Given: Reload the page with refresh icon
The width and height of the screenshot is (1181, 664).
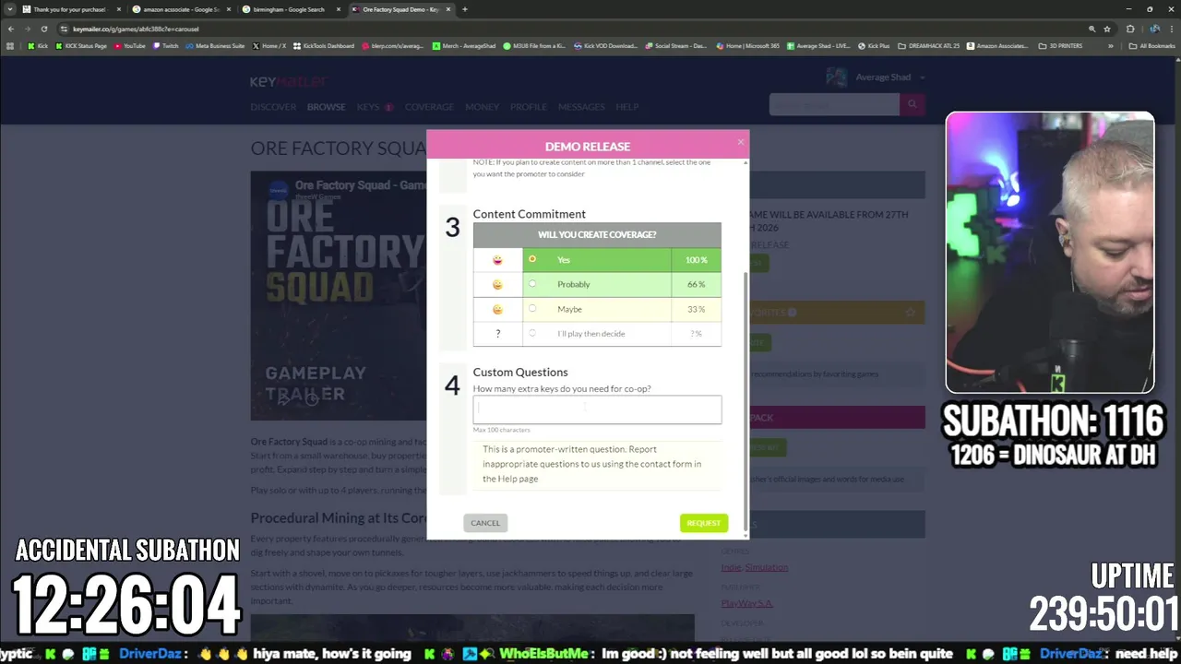Looking at the screenshot, I should [x=43, y=29].
